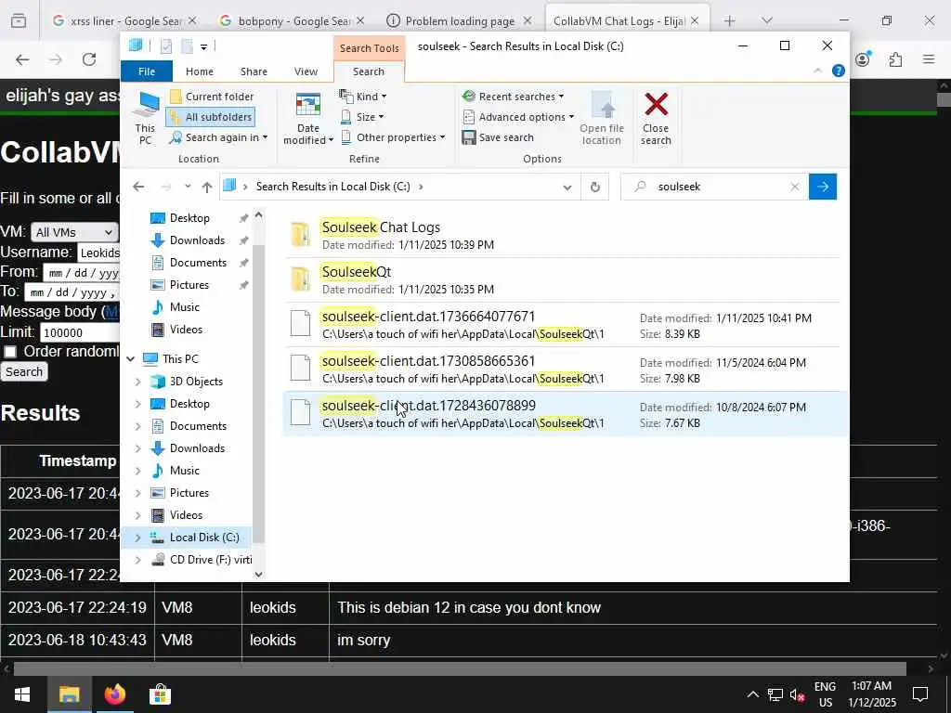Click the blue search go arrow
The height and width of the screenshot is (713, 951).
pyautogui.click(x=823, y=187)
